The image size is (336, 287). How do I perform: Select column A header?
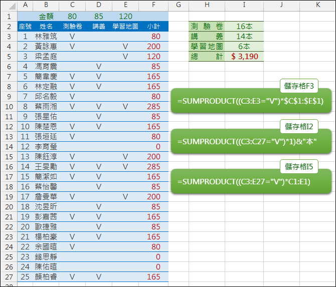tap(25, 5)
